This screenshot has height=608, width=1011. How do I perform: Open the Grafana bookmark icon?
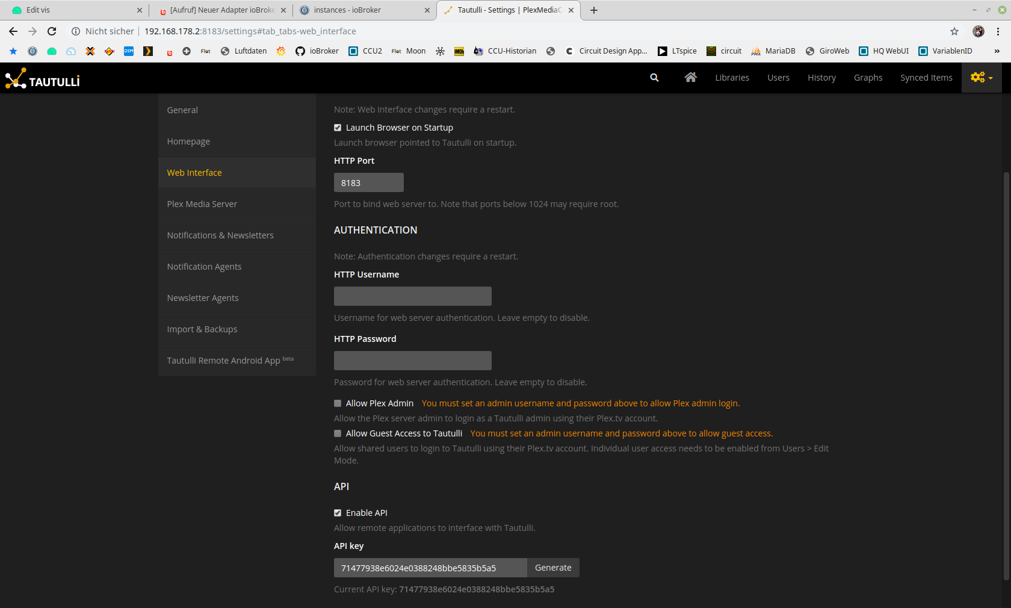tap(281, 51)
